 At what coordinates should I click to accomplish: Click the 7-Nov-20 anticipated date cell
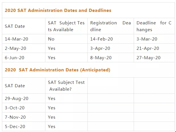[x=15, y=117]
